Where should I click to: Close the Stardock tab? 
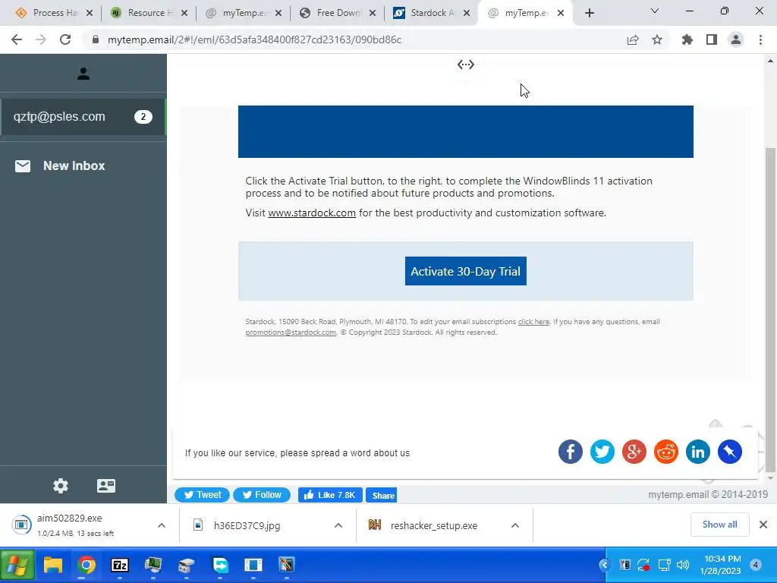[x=467, y=14]
